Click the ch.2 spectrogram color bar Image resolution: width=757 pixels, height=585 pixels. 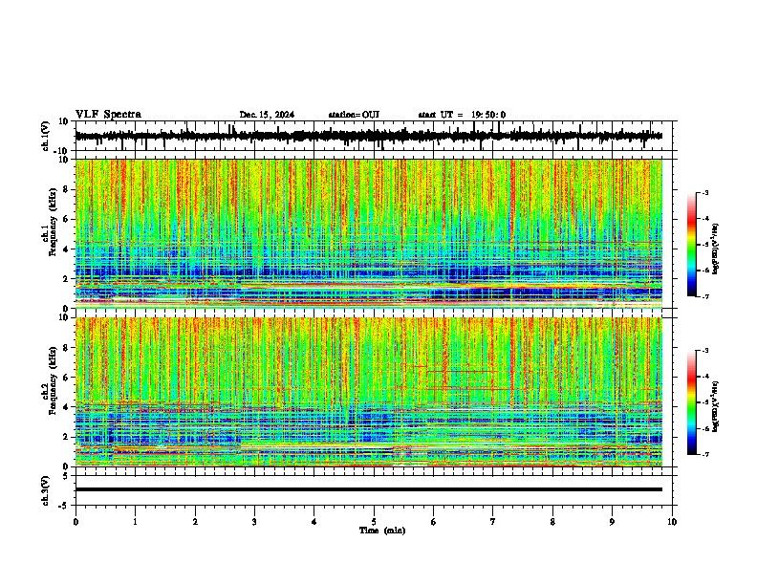[x=691, y=402]
